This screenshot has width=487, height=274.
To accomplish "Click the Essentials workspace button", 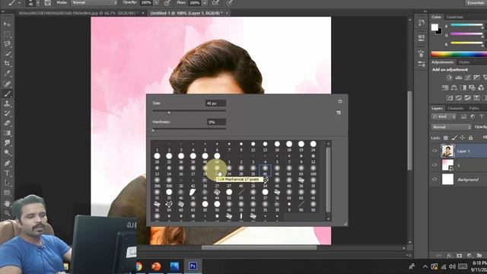I will [x=476, y=3].
